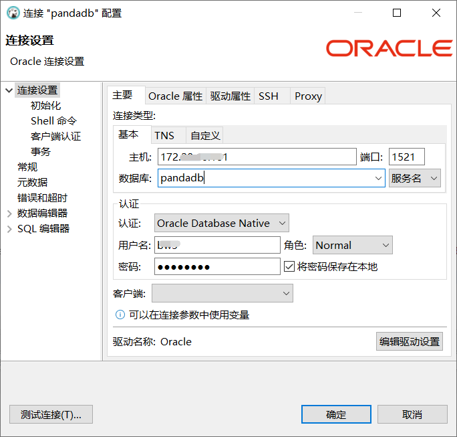Select 元数据 in the sidebar tree
This screenshot has height=437, width=457.
[x=32, y=183]
